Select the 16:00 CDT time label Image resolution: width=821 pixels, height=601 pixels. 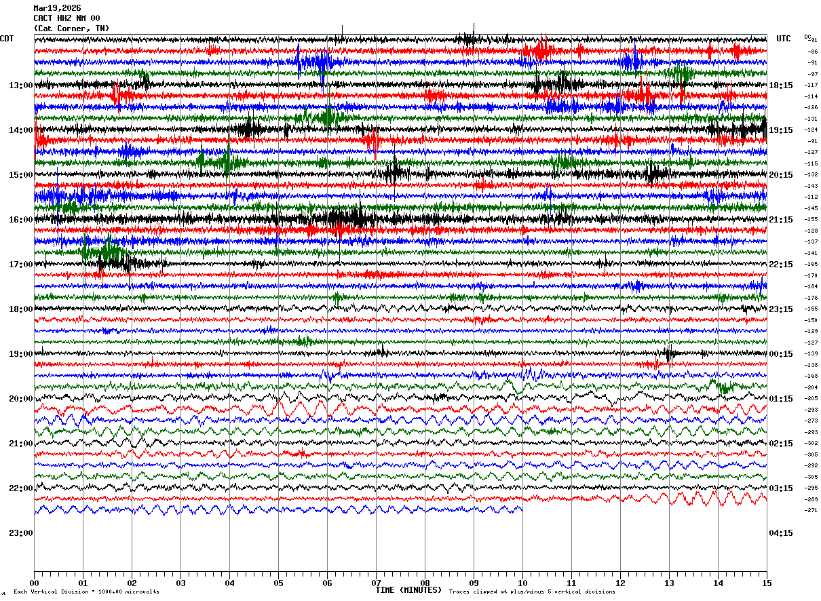20,220
